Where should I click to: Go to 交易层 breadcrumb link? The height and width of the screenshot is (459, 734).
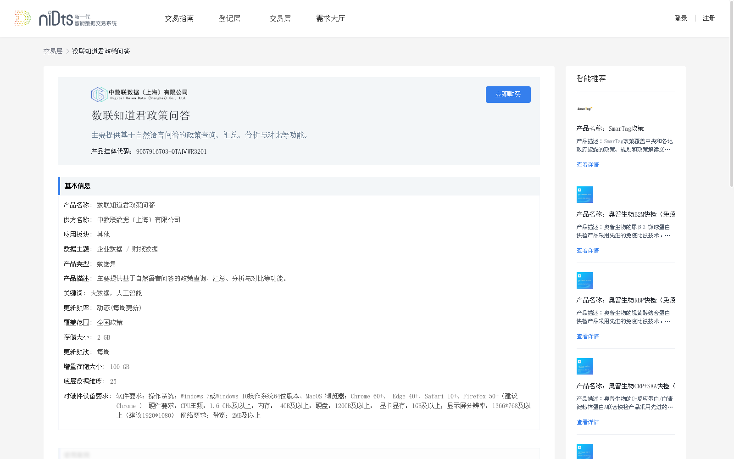(x=53, y=51)
